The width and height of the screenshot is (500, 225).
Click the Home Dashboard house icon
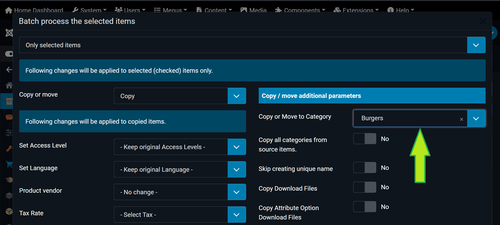[9, 10]
